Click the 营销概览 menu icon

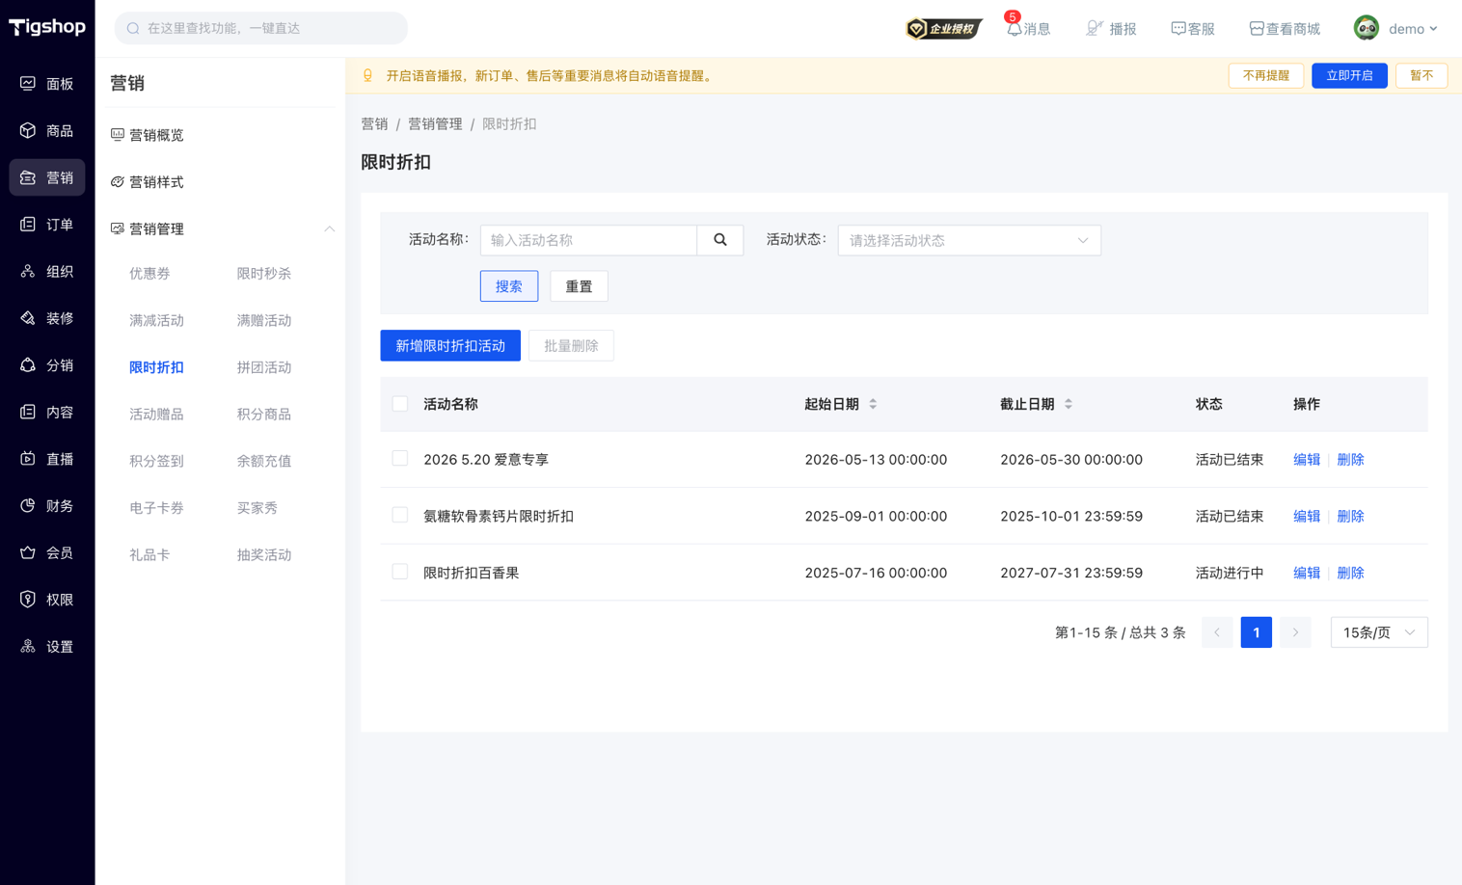(118, 135)
